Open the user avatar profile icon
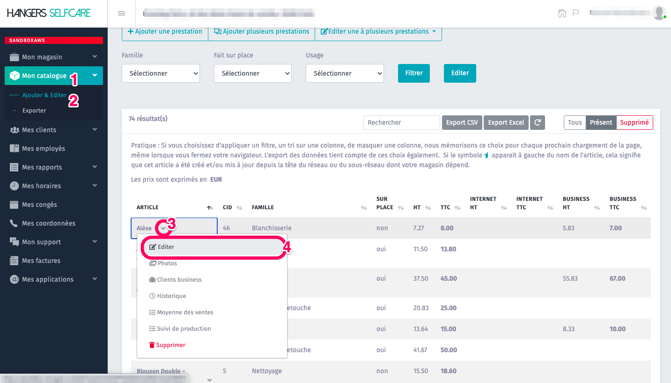Viewport: 671px width, 383px height. tap(659, 13)
